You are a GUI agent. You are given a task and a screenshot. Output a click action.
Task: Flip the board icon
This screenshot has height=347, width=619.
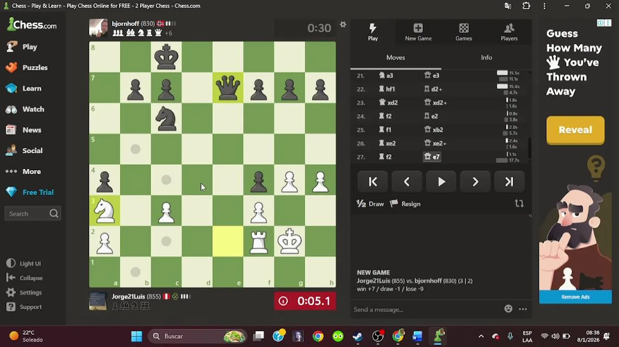(x=519, y=203)
